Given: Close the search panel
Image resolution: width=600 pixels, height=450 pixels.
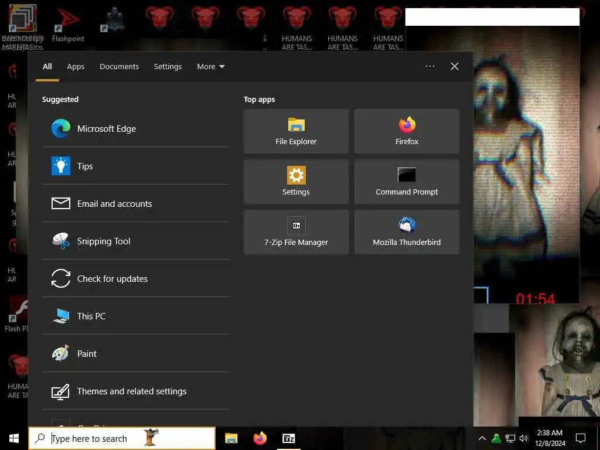Looking at the screenshot, I should click(455, 67).
